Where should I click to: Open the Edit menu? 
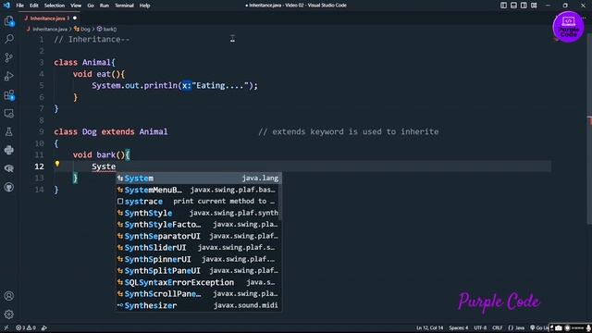point(34,6)
